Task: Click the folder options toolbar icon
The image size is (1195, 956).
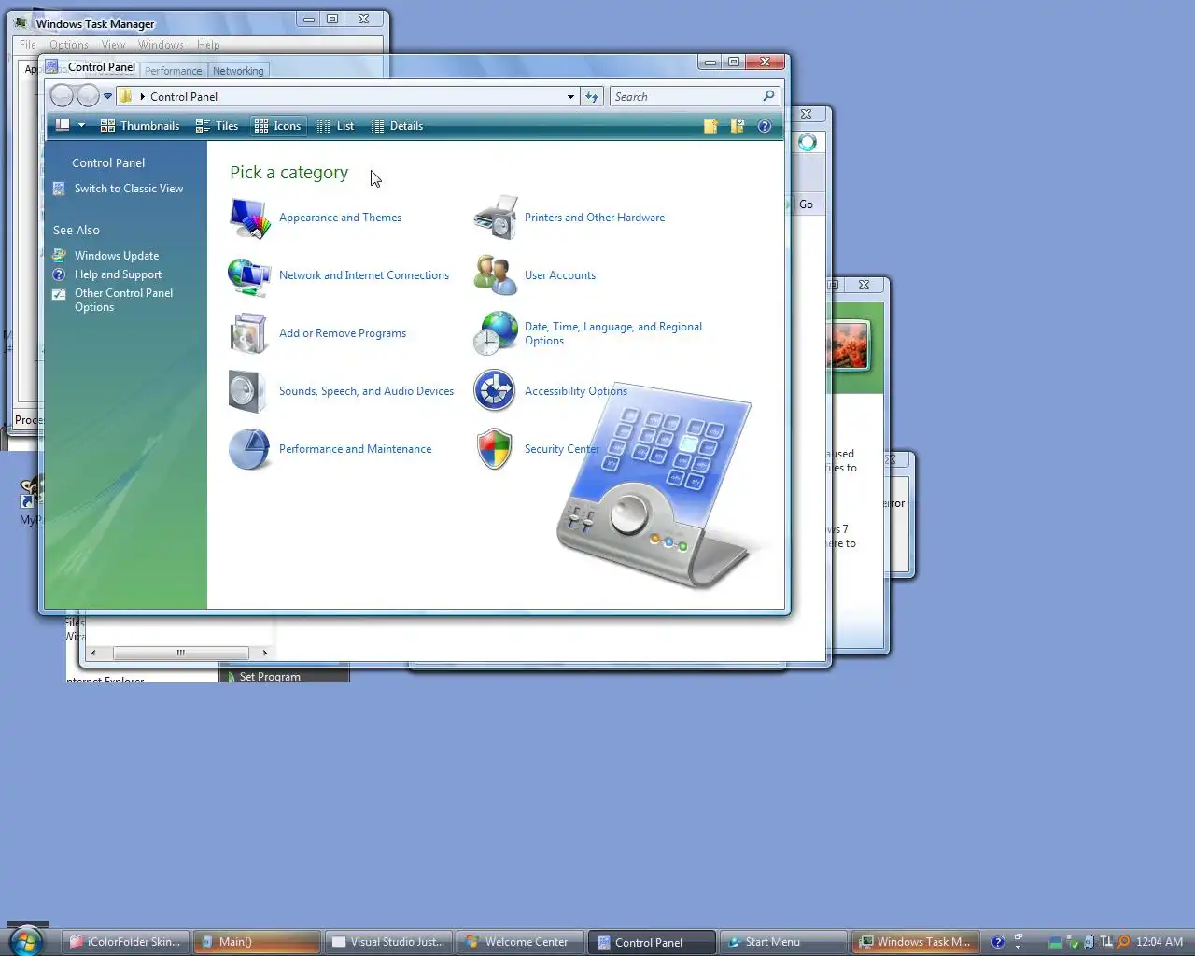Action: [x=738, y=126]
